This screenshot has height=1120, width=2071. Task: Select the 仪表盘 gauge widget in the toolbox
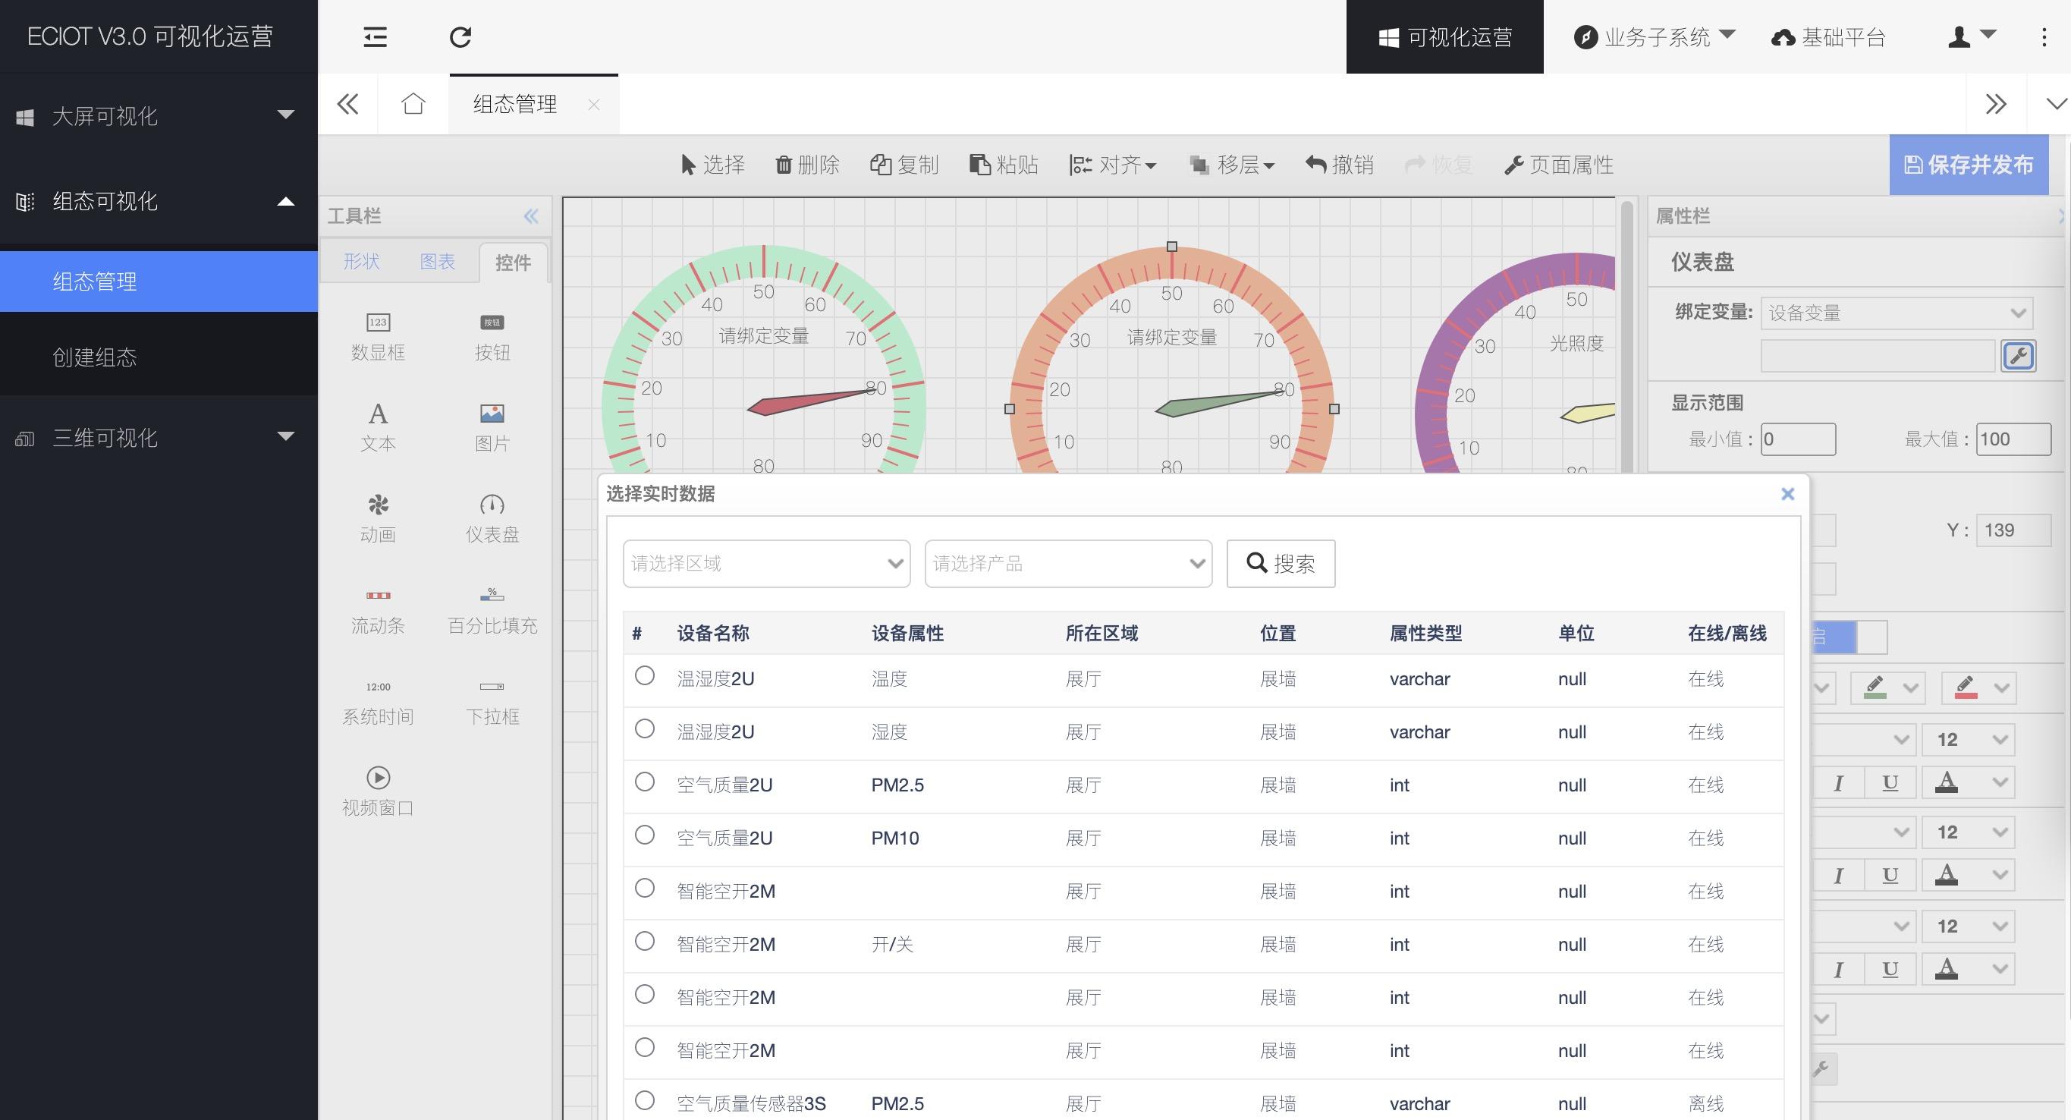(492, 517)
